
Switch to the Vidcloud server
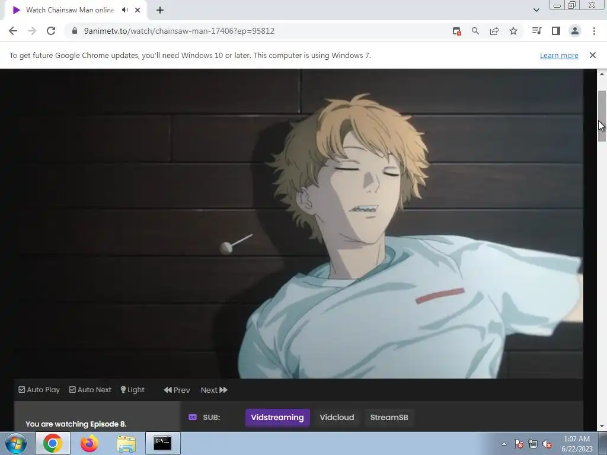click(x=337, y=418)
